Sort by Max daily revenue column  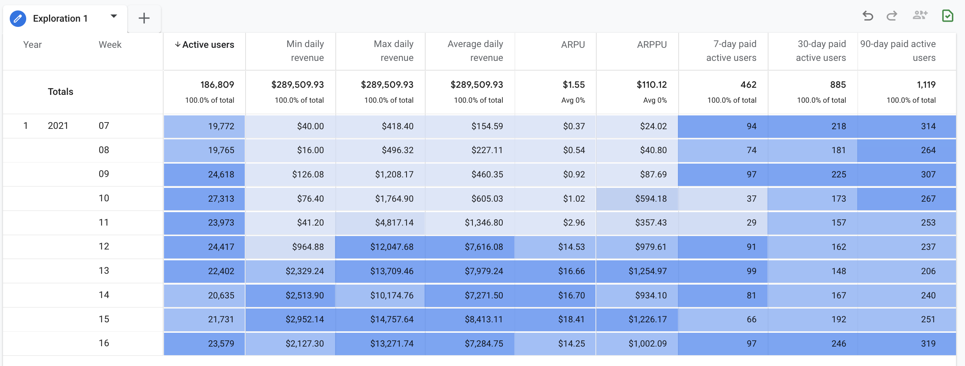click(393, 51)
